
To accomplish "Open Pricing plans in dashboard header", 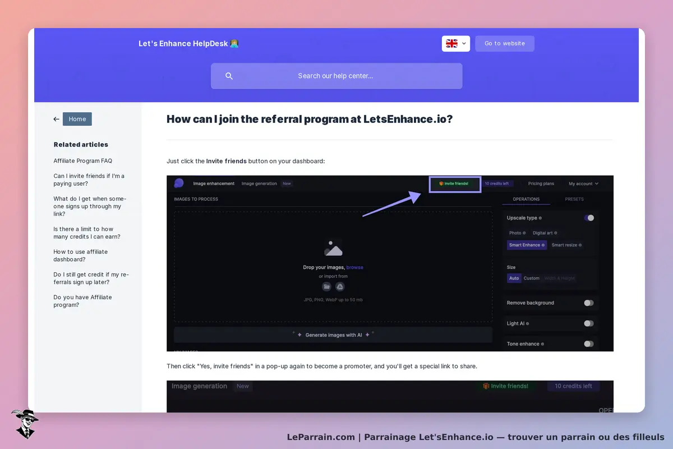I will [x=541, y=184].
